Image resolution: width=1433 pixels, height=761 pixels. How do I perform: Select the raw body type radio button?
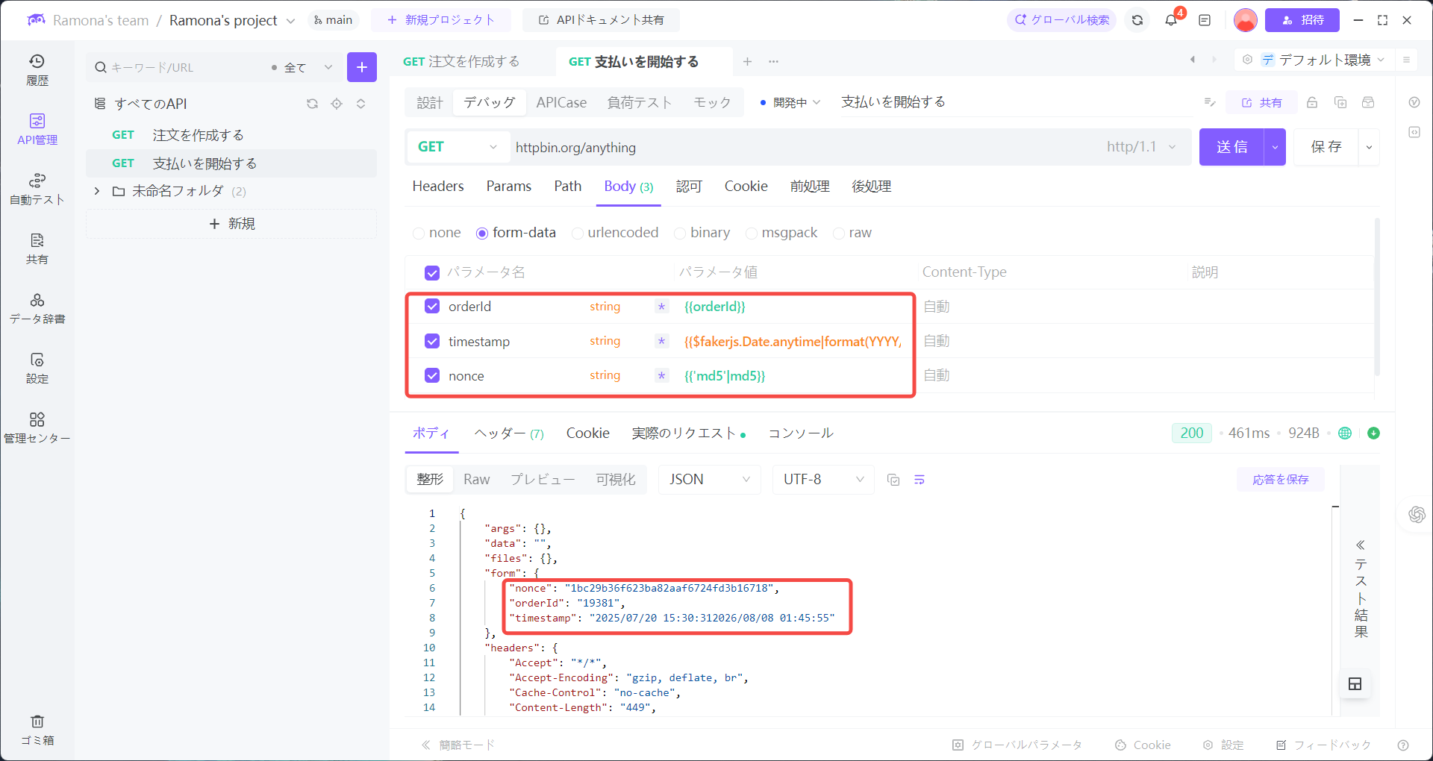click(x=837, y=233)
